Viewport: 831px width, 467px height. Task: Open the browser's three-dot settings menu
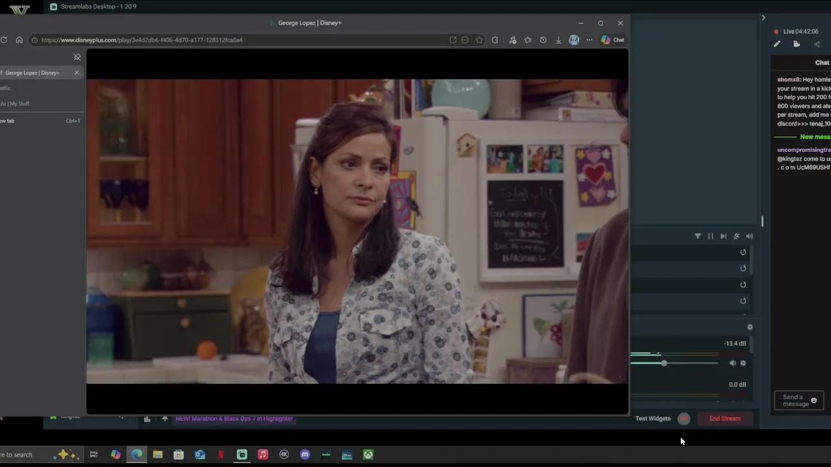(x=589, y=40)
